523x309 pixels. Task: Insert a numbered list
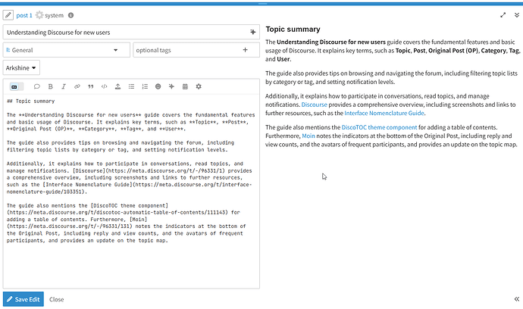click(145, 86)
